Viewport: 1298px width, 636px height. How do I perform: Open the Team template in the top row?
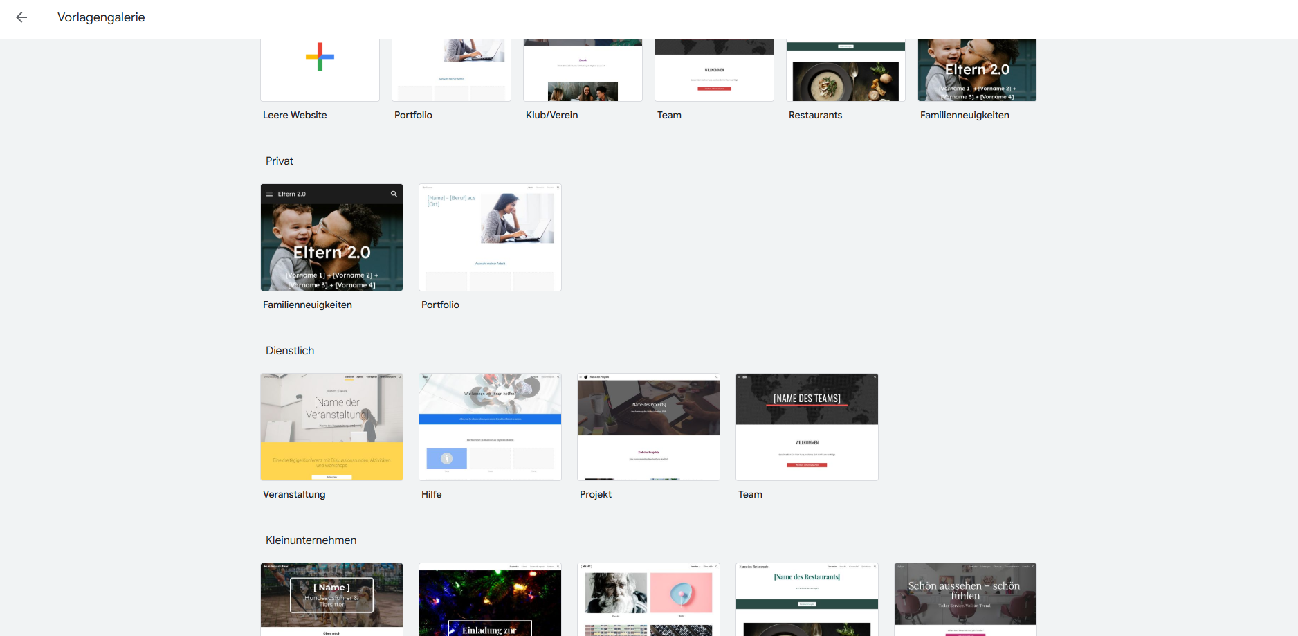[x=714, y=70]
